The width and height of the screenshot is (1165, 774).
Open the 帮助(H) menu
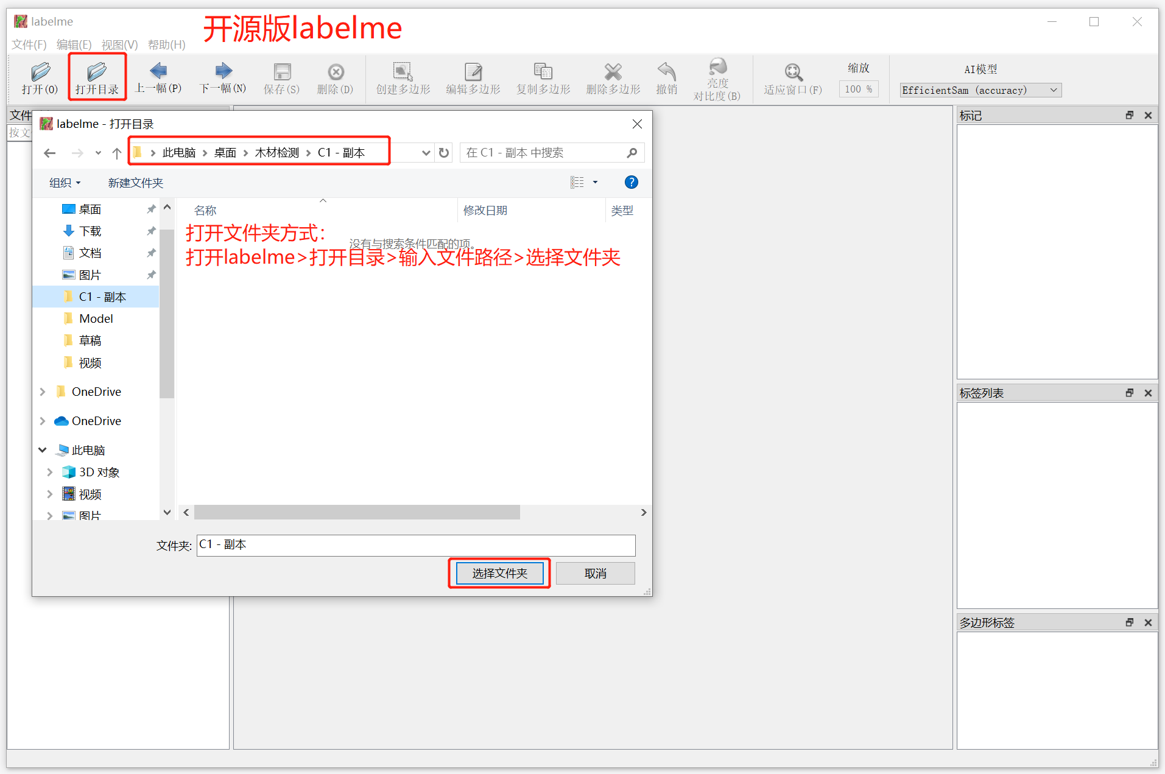click(x=166, y=44)
